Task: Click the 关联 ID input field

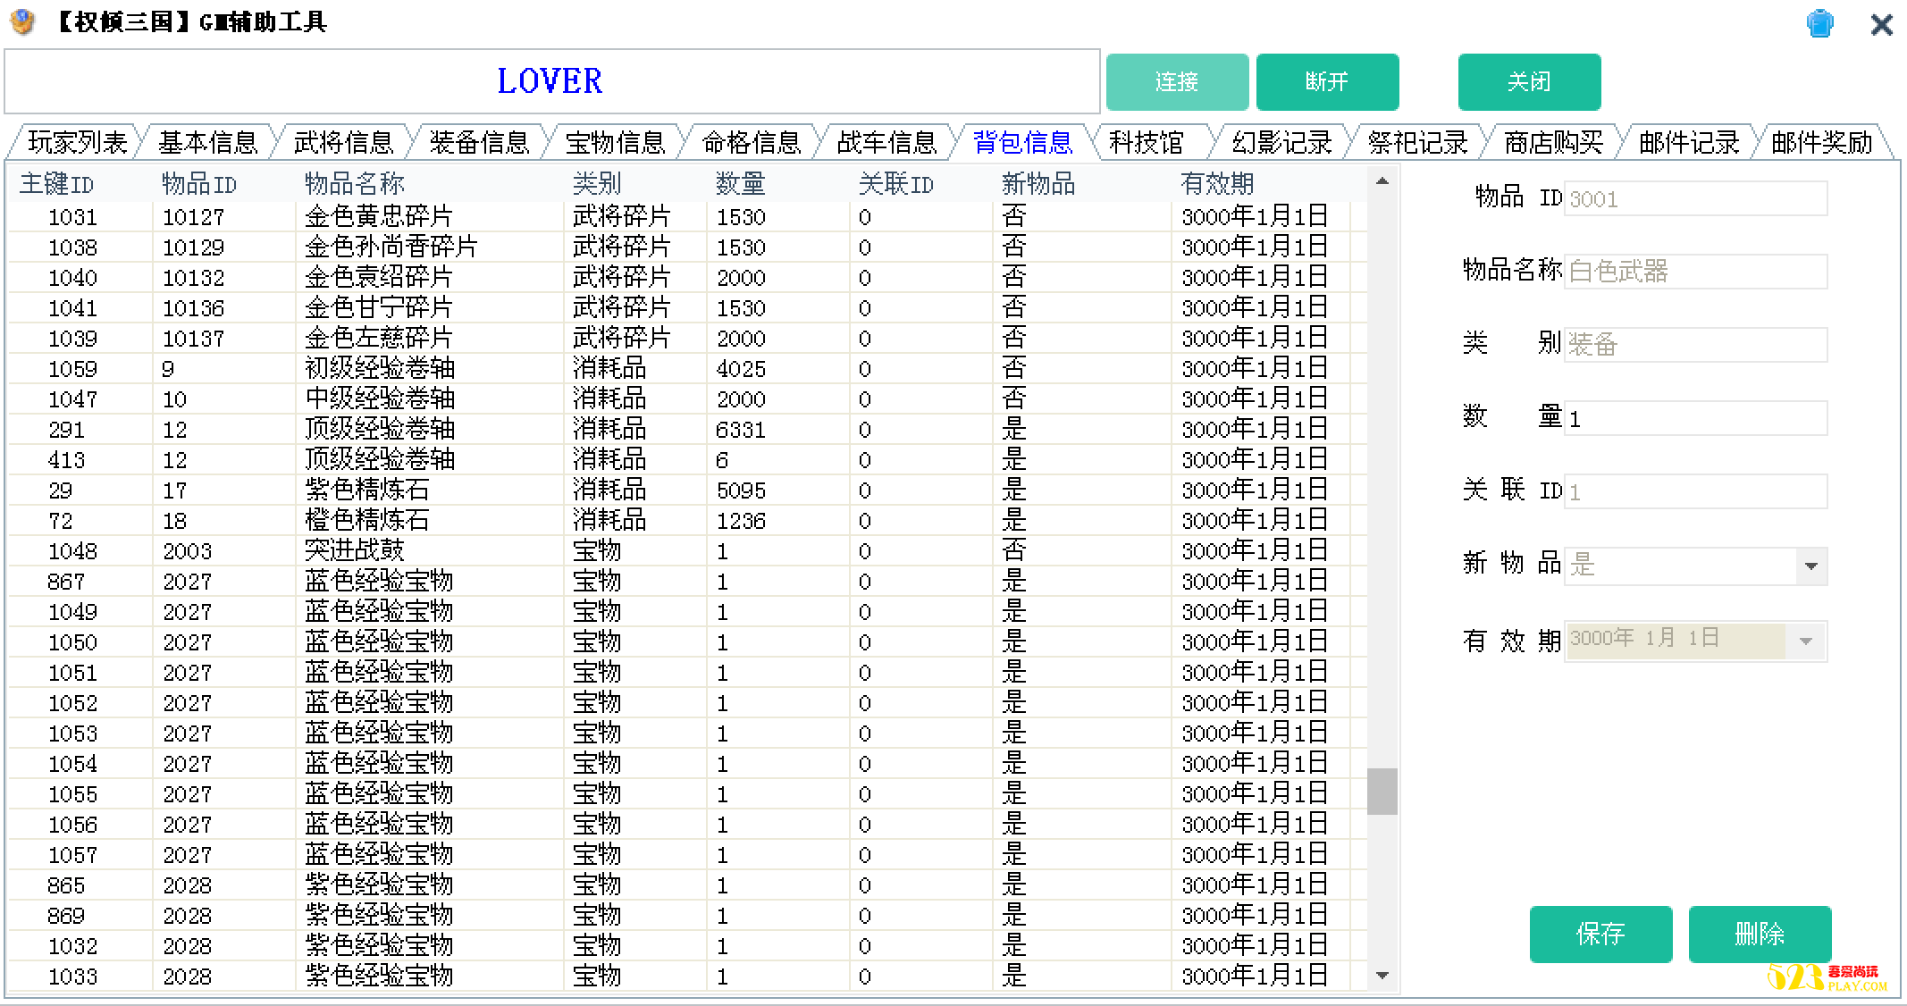Action: [1696, 491]
